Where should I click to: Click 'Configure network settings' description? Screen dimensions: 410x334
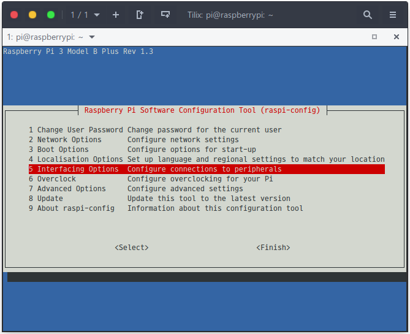pyautogui.click(x=183, y=140)
